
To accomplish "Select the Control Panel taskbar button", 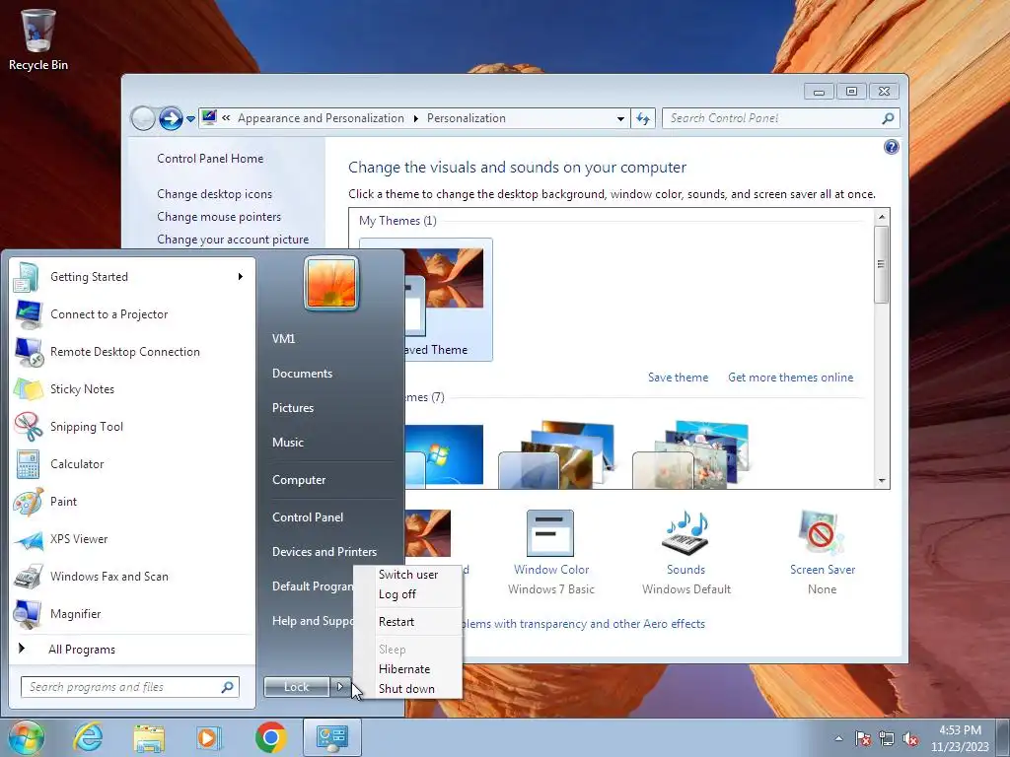I will pyautogui.click(x=331, y=737).
